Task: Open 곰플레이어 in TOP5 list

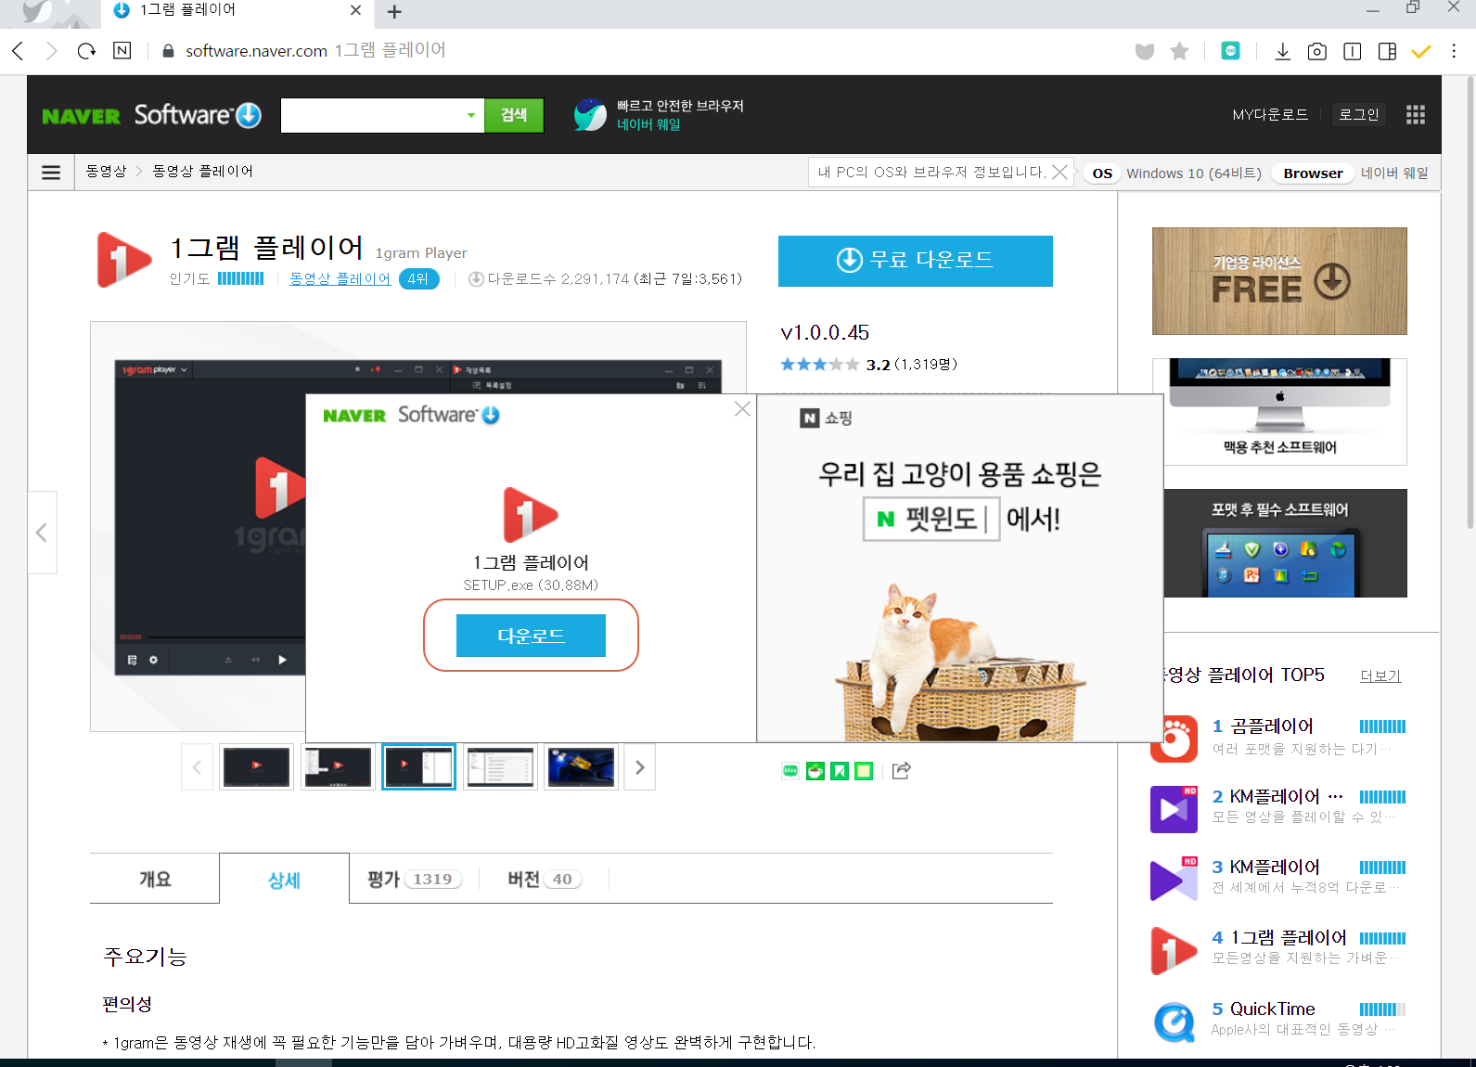Action: pos(1272,726)
